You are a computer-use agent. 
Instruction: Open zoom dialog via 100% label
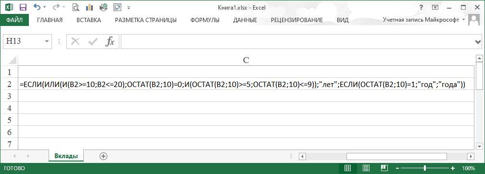coord(468,168)
